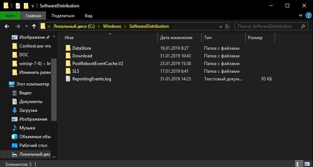
Task: Click navigation pane scroll up arrow
Action: 54,37
